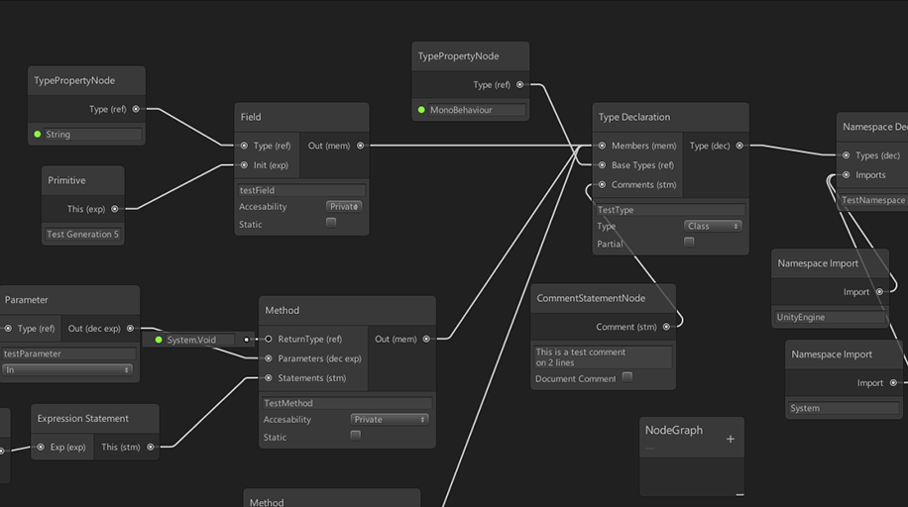Open the Parameter direction 'In' dropdown
The height and width of the screenshot is (507, 908).
67,369
